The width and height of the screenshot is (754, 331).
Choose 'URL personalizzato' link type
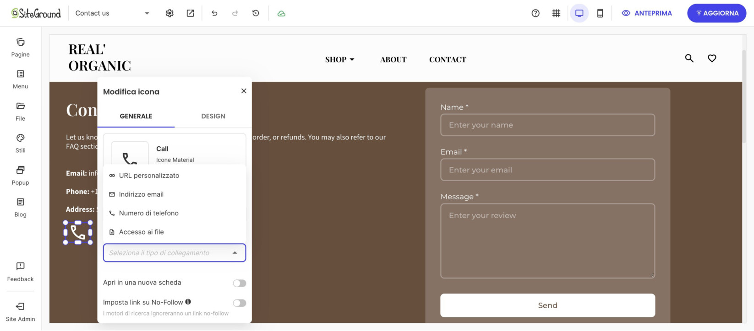coord(175,176)
